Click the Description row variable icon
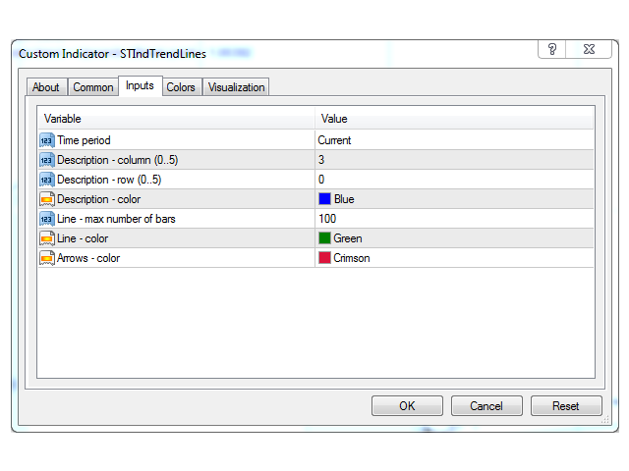The width and height of the screenshot is (629, 471). (47, 180)
